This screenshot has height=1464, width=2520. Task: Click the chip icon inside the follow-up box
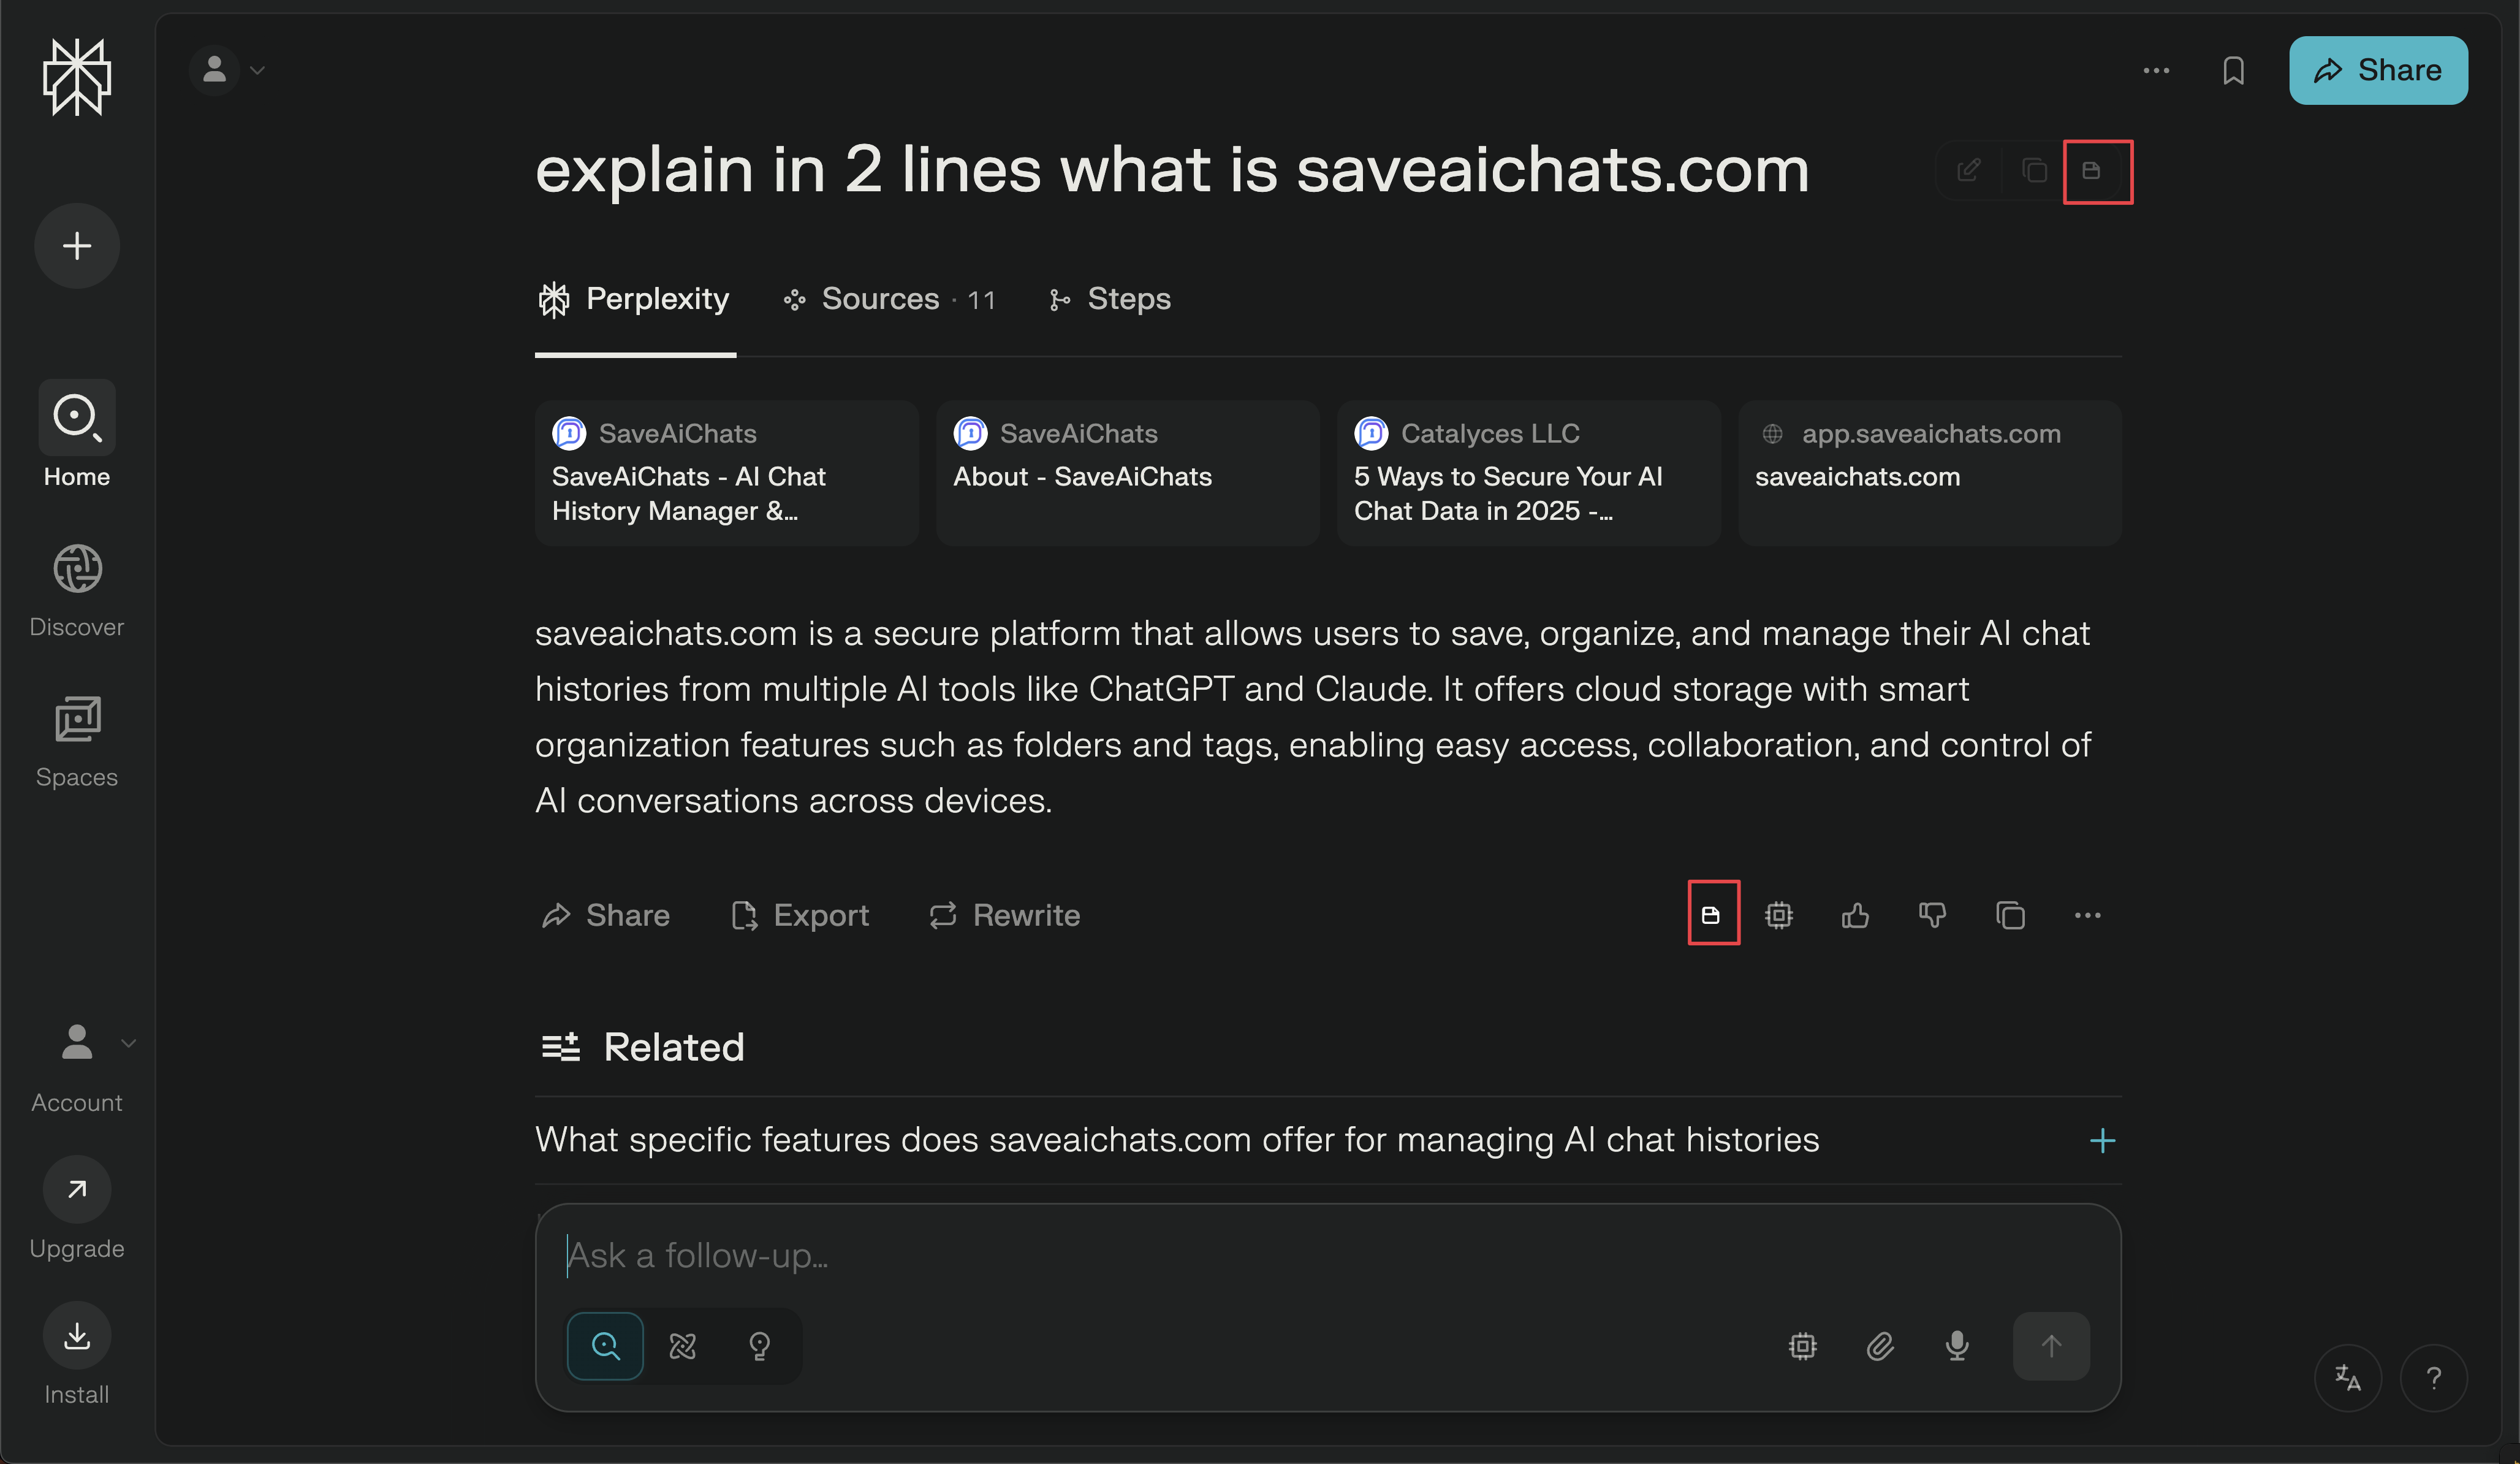[1803, 1346]
